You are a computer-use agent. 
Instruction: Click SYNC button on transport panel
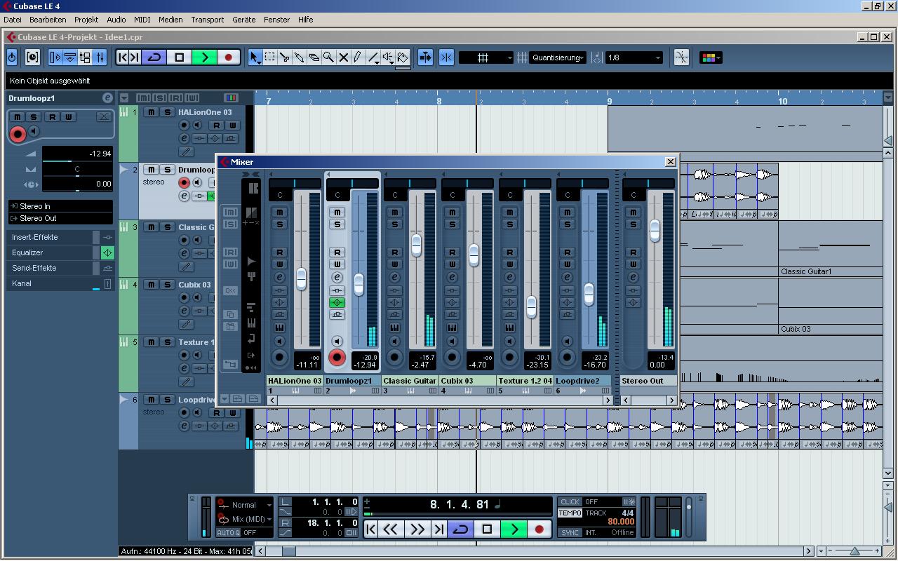click(570, 533)
